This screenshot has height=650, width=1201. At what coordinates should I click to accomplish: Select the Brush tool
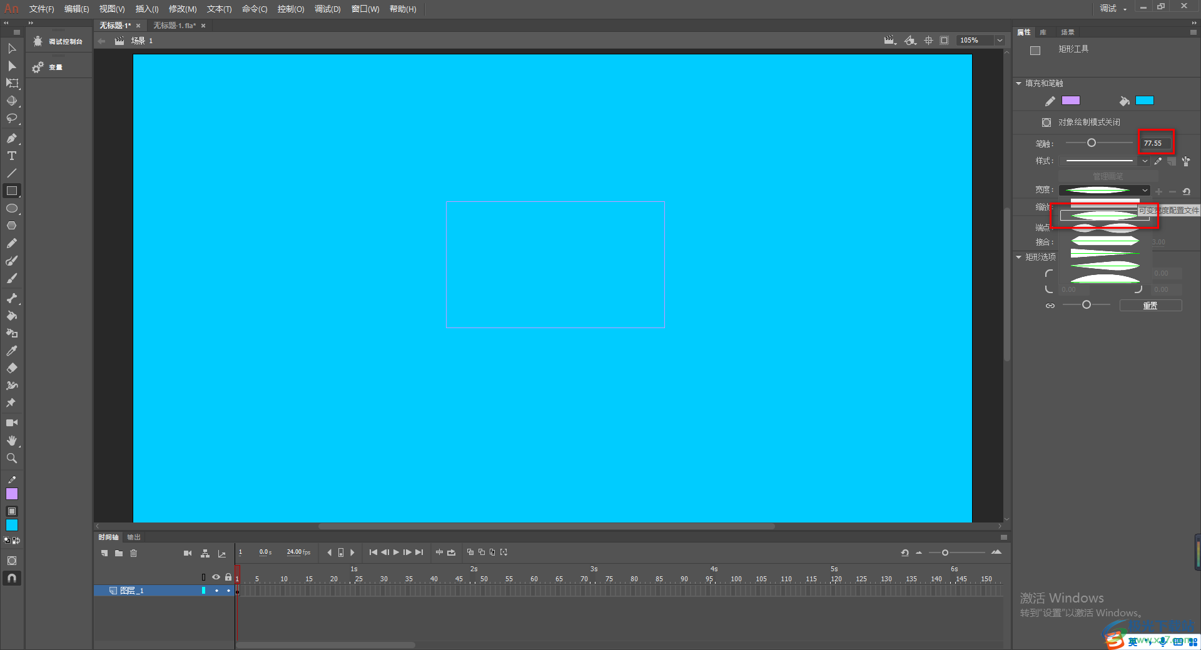12,278
